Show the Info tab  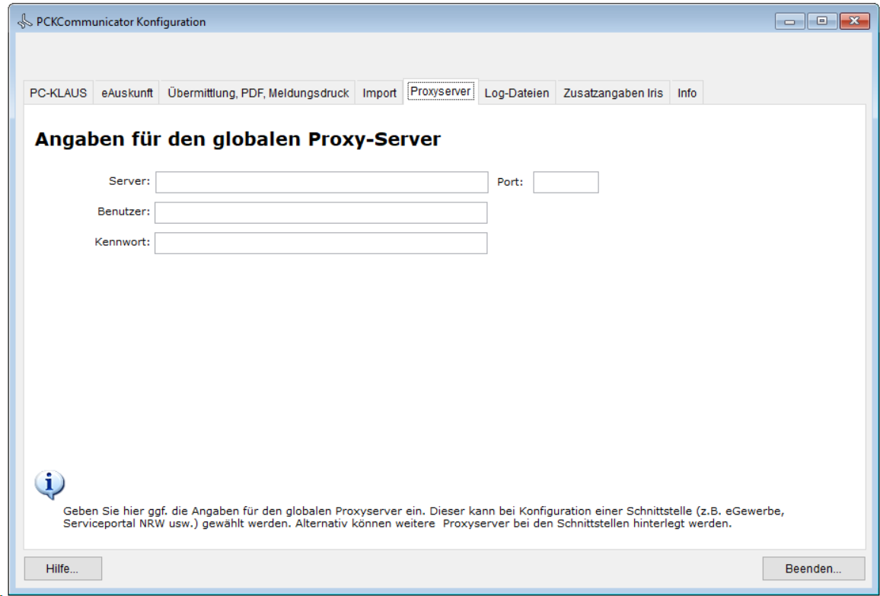687,93
